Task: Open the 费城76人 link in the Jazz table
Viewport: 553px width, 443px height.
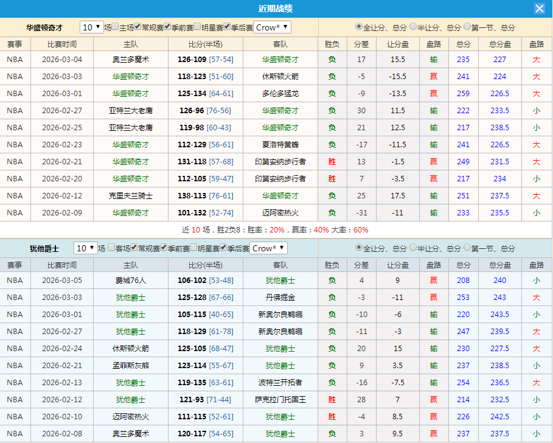Action: coord(130,280)
